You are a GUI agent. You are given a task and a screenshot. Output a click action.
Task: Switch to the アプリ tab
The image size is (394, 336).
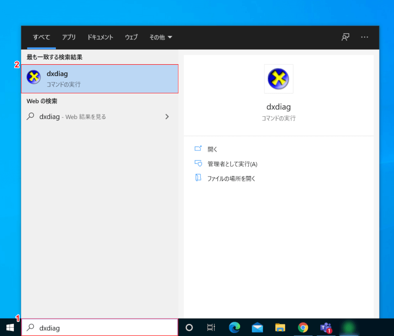69,37
